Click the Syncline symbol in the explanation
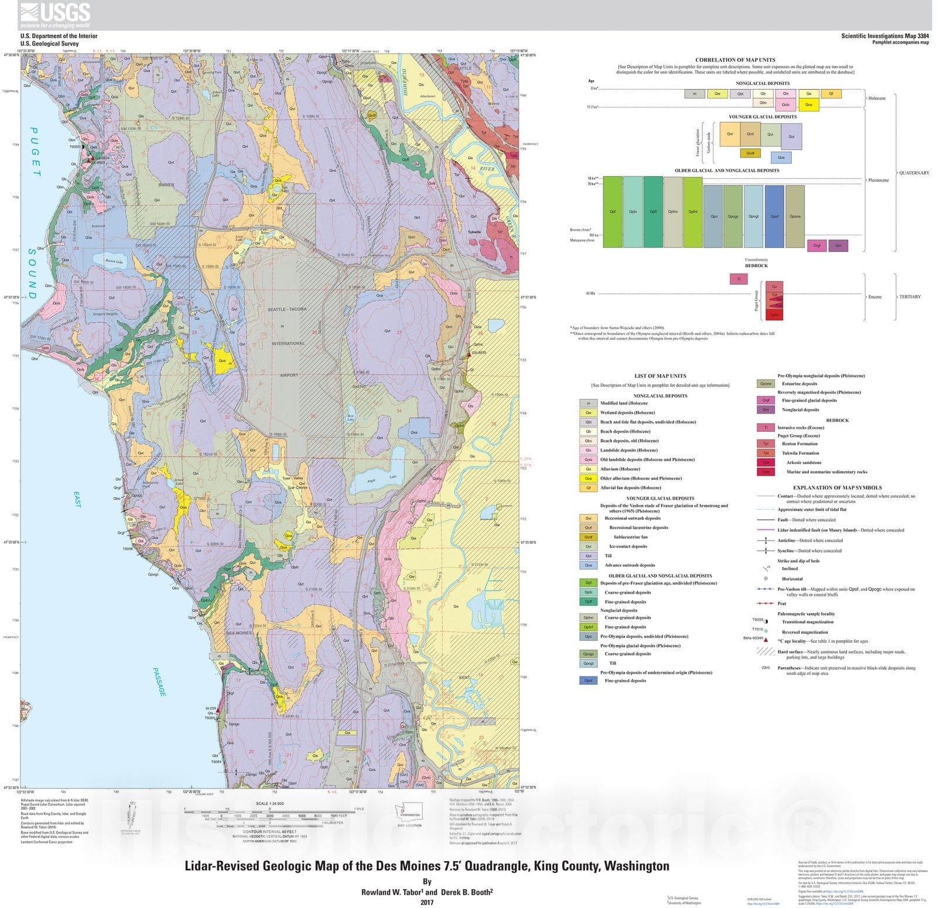This screenshot has height=908, width=937. click(765, 551)
